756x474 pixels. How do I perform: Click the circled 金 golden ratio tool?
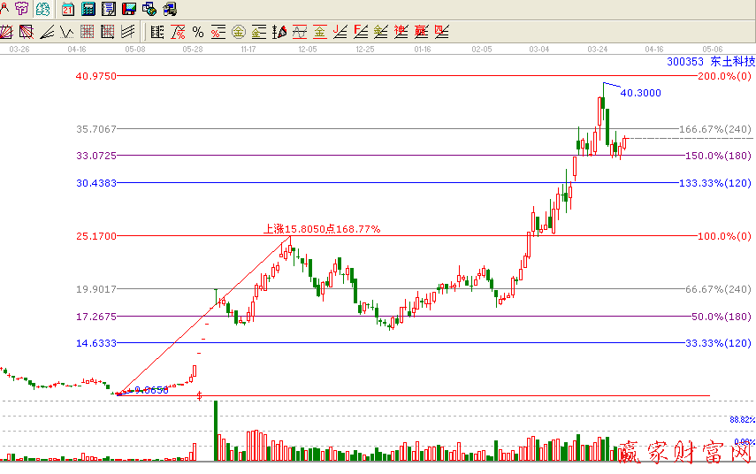coord(238,33)
